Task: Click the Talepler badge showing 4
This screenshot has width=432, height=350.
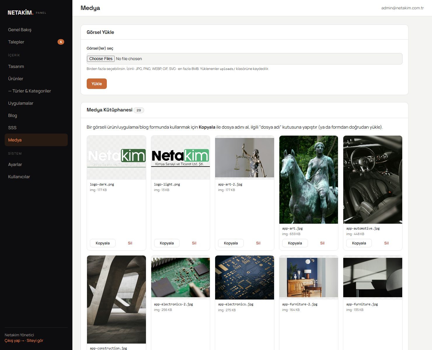Action: [61, 42]
